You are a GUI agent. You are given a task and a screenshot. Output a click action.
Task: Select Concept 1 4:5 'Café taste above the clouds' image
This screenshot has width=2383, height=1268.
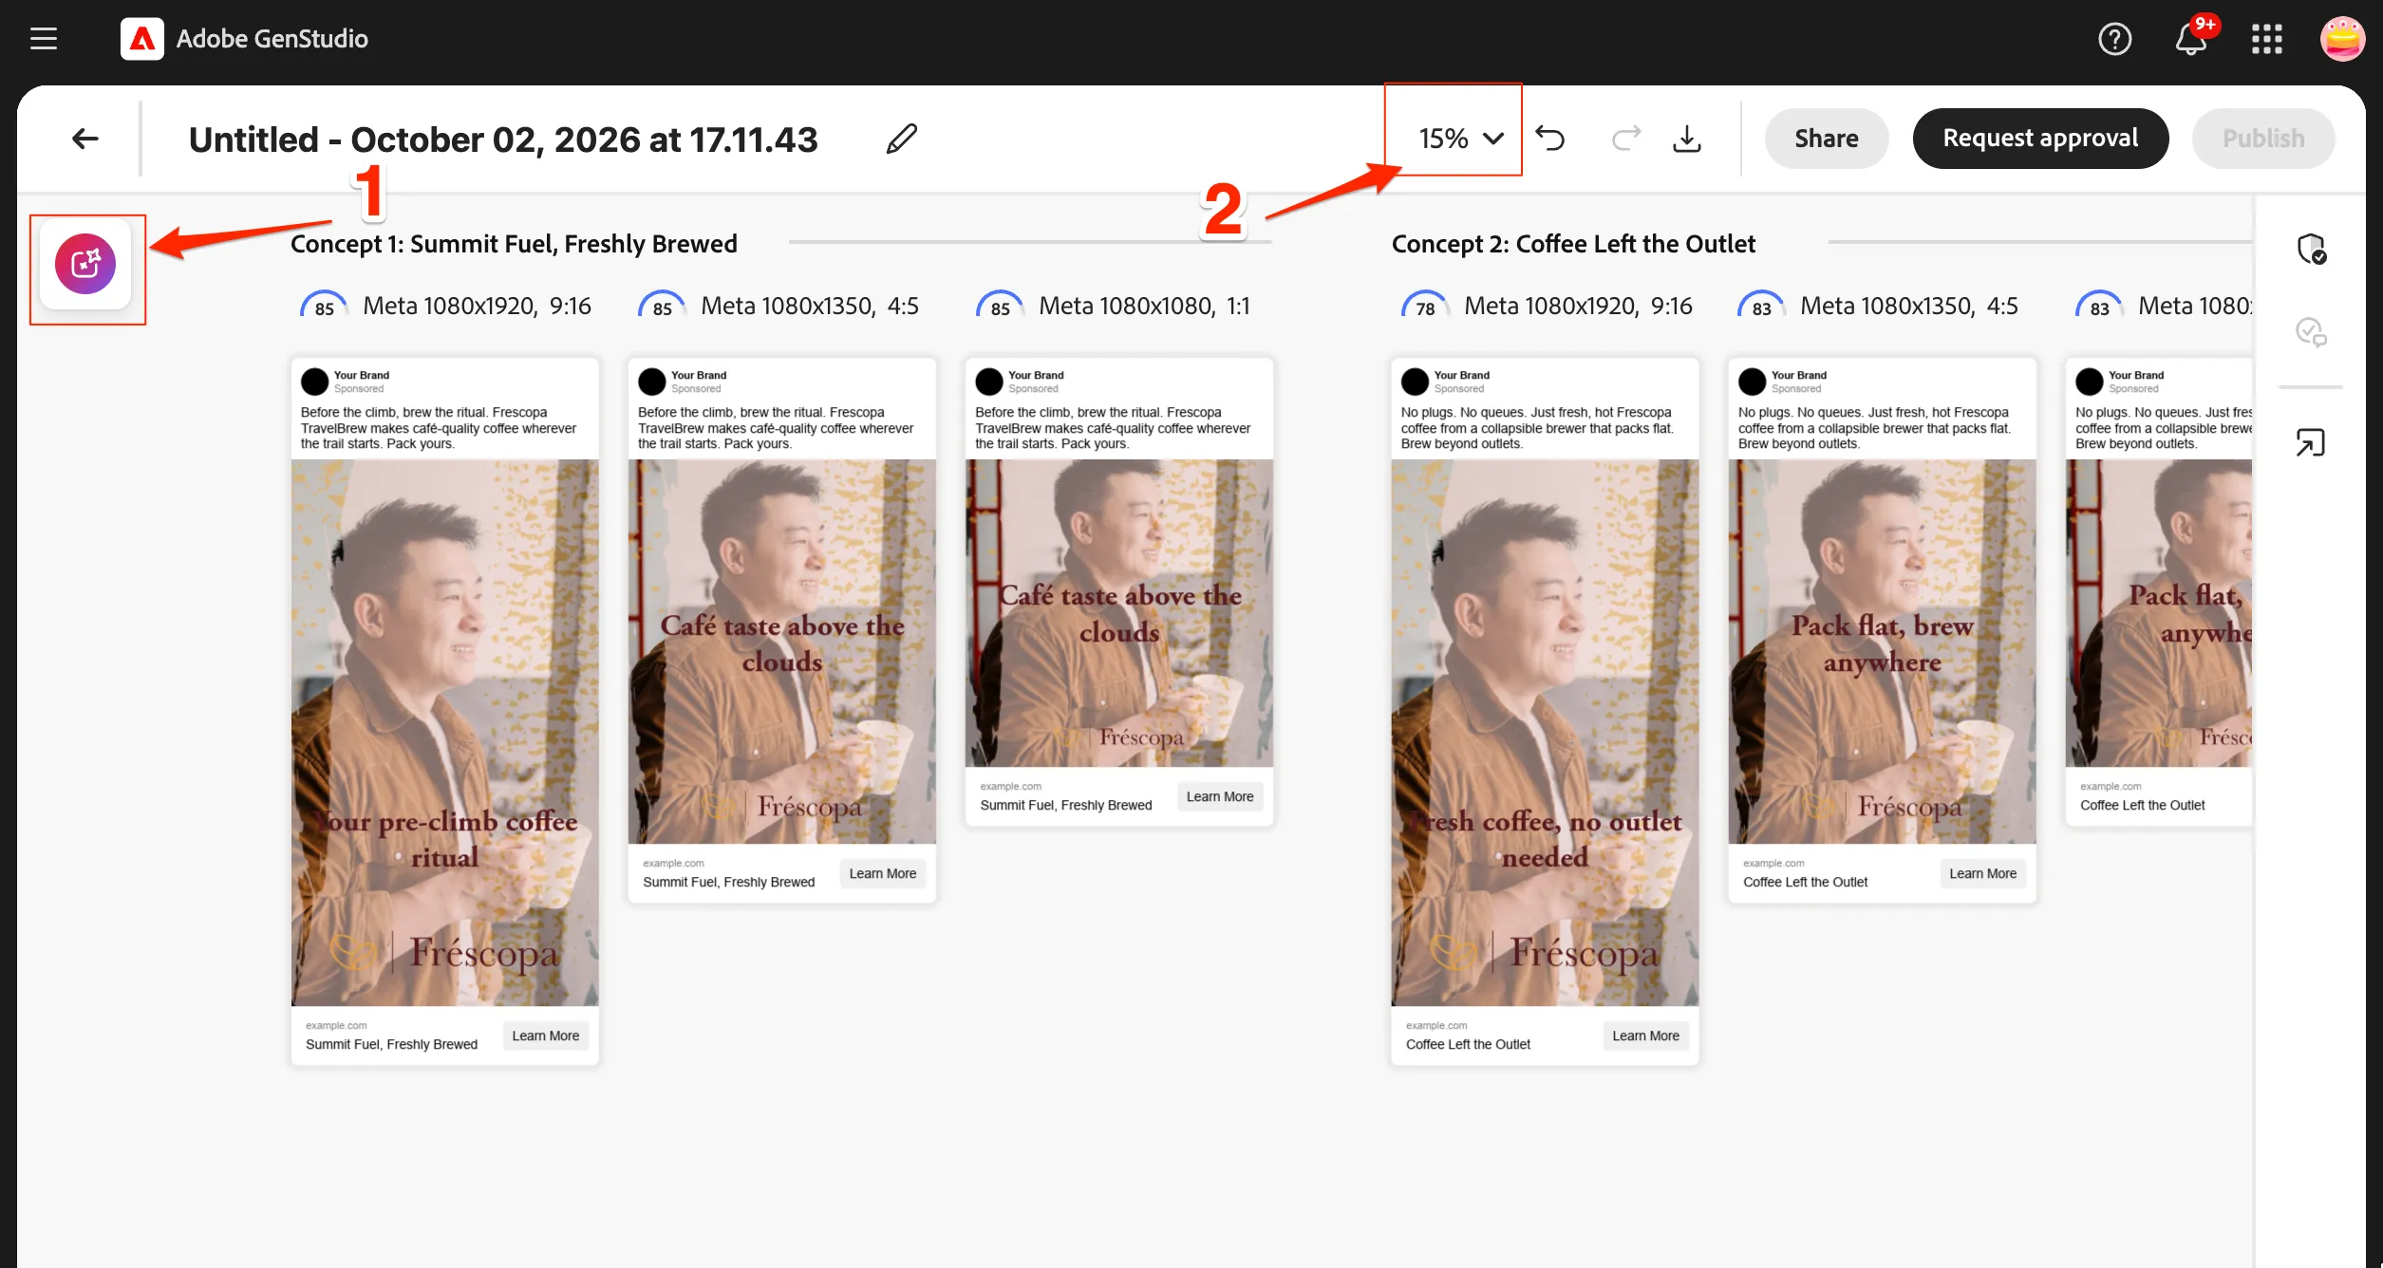coord(781,652)
